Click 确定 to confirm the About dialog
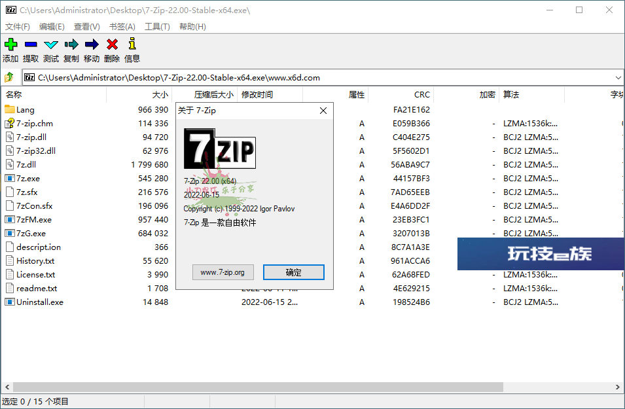Viewport: 625px width, 409px height. 294,272
